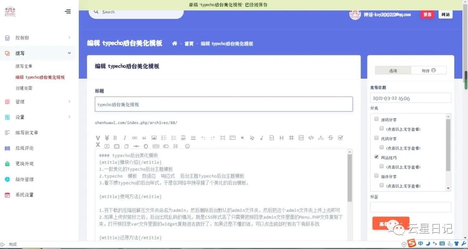The width and height of the screenshot is (468, 249).
Task: Insert a hyperlink from editor toolbar
Action: (135, 138)
